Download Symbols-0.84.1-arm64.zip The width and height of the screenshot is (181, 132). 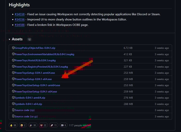point(30,98)
